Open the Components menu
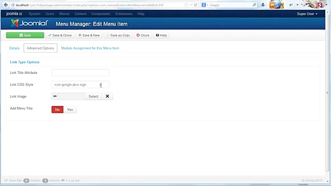 tap(101, 14)
